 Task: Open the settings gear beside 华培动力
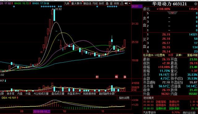click(x=196, y=4)
